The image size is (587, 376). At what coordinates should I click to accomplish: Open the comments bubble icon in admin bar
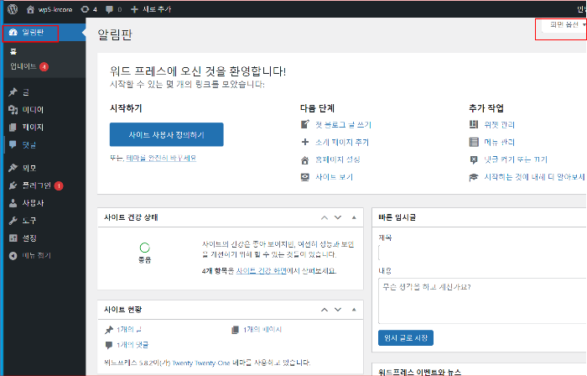[x=109, y=9]
